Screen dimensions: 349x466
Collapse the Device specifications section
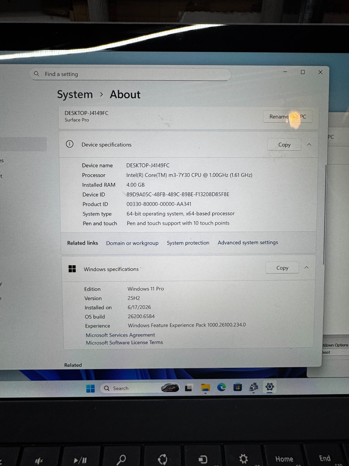(309, 144)
